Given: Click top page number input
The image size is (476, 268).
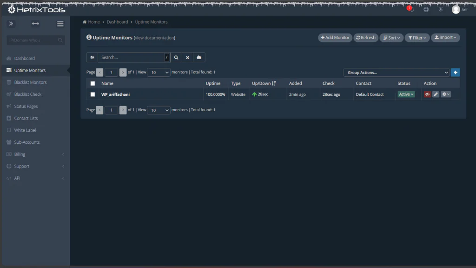Looking at the screenshot, I should (x=111, y=72).
